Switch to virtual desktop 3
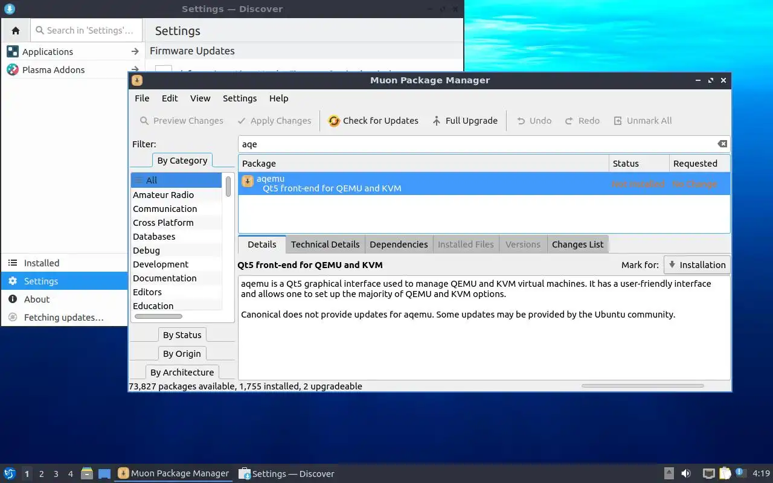 point(56,474)
